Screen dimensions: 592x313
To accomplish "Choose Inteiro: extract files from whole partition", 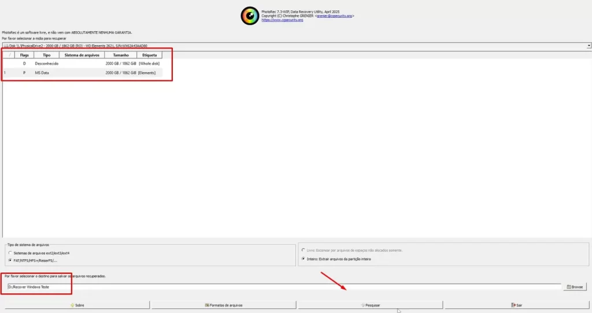I will [304, 259].
